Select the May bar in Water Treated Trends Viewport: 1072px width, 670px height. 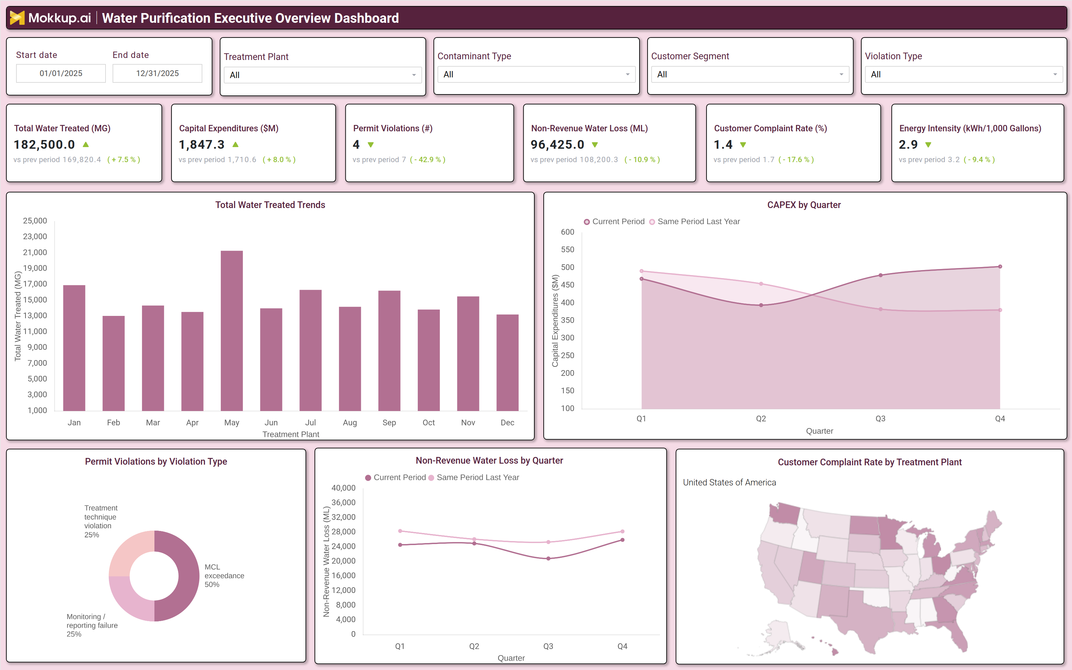point(232,331)
